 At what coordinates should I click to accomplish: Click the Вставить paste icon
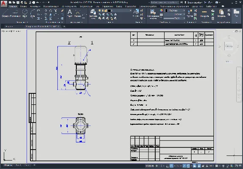coord(221,13)
